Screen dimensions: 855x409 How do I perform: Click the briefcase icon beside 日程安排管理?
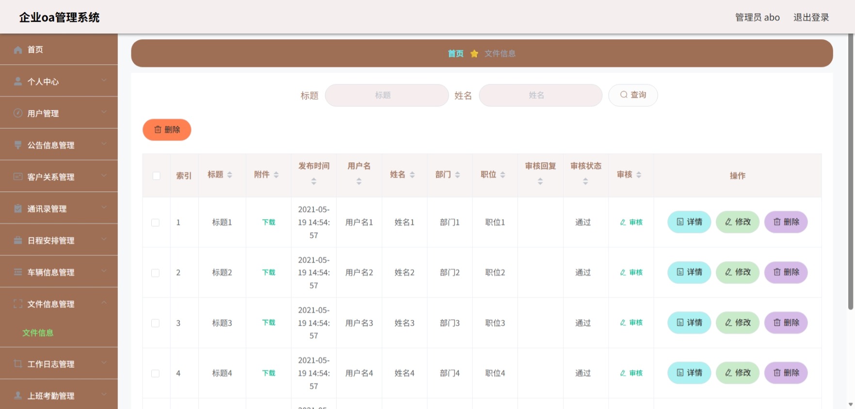[x=18, y=240]
